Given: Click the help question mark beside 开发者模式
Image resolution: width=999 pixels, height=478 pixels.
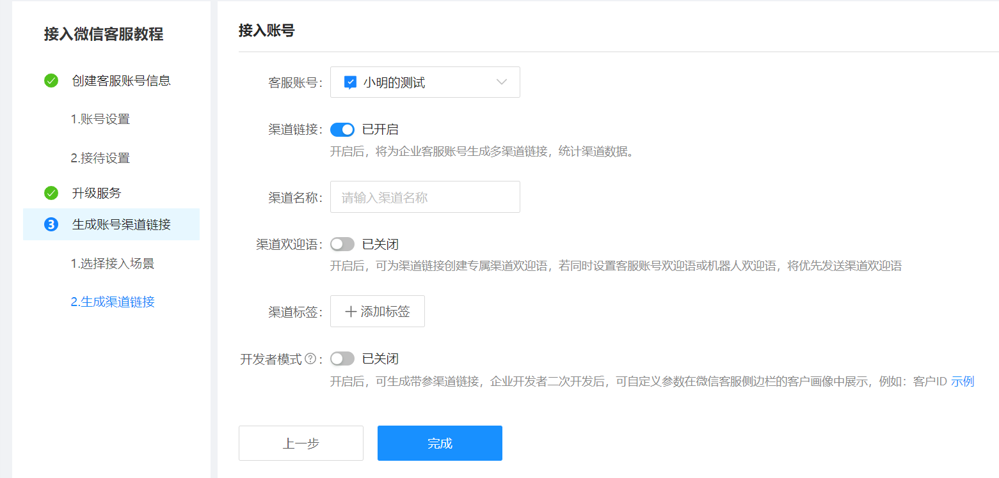Looking at the screenshot, I should pyautogui.click(x=310, y=359).
